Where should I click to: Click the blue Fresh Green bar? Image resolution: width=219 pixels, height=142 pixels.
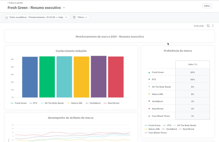click(x=30, y=77)
